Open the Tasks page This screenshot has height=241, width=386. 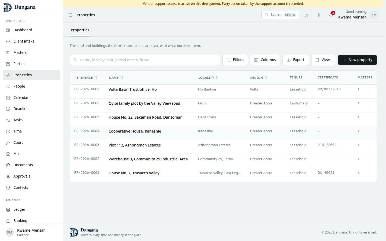31,120
